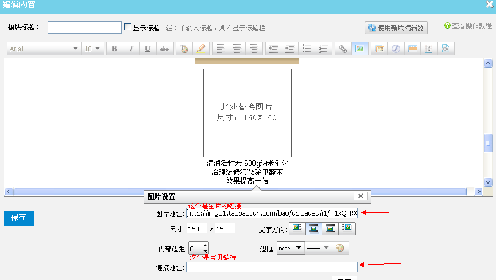Viewport: 496px width, 280px height.
Task: Click the 链接地址 link address field
Action: pyautogui.click(x=272, y=267)
